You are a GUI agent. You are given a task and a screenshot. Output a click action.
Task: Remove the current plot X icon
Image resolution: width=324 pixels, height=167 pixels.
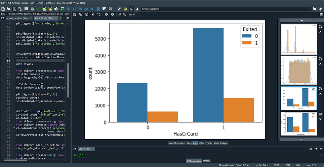click(x=93, y=14)
